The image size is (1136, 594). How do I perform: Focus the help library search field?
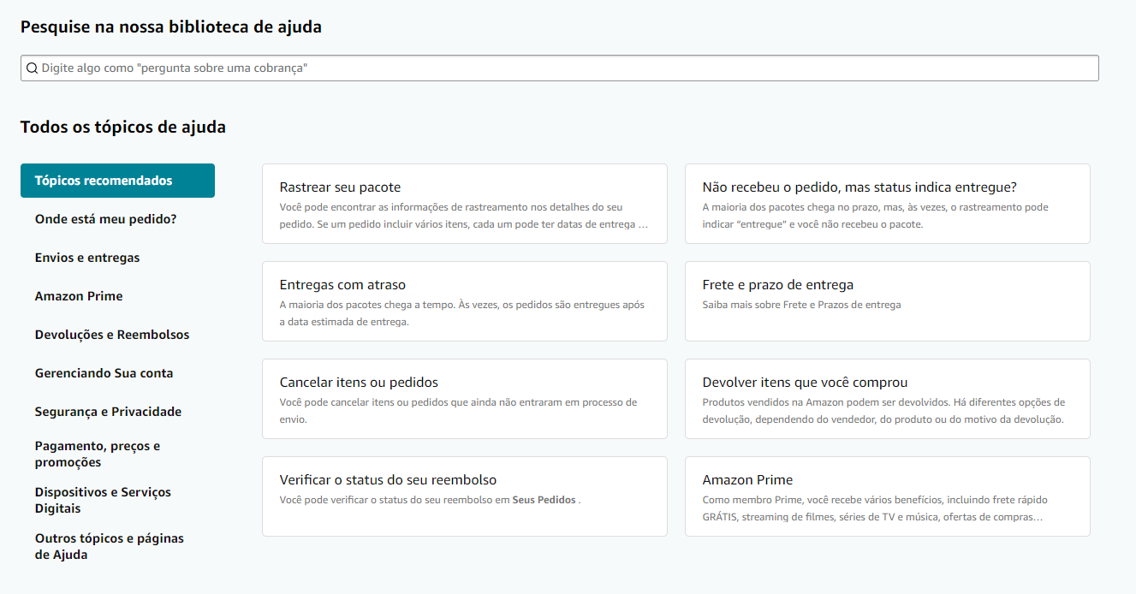[559, 68]
